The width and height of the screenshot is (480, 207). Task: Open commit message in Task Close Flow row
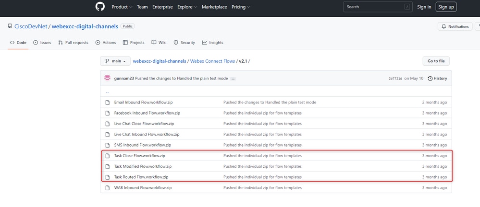coord(262,156)
